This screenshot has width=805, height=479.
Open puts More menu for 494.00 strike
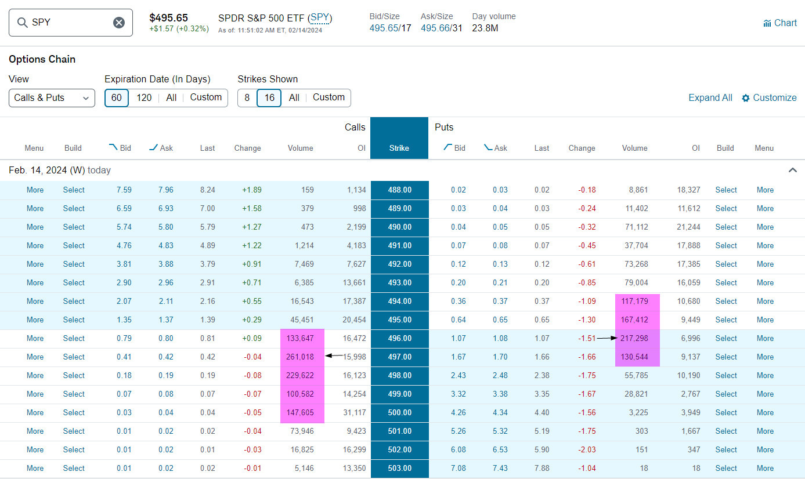click(x=765, y=301)
